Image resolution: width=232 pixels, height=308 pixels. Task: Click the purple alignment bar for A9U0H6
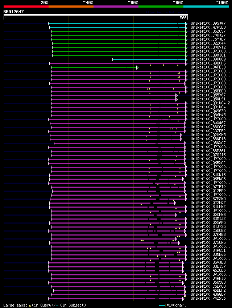(117, 64)
